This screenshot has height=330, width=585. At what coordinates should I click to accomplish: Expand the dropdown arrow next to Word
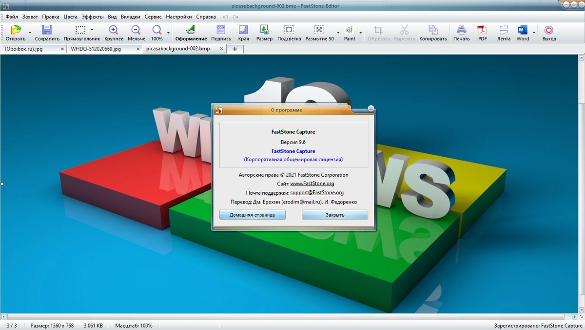click(x=534, y=33)
